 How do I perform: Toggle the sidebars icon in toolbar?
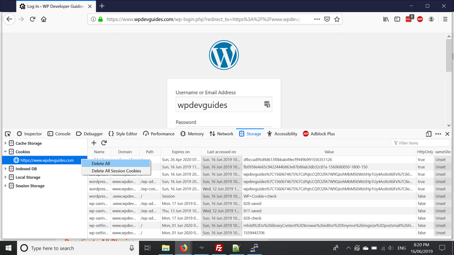click(x=397, y=19)
